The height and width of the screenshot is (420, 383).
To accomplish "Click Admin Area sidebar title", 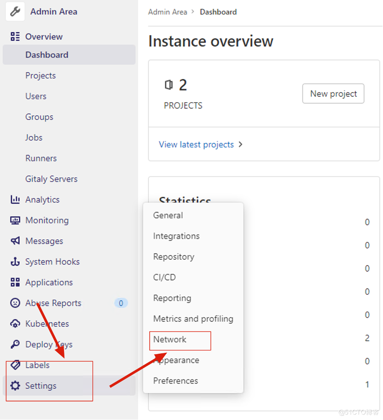I will pyautogui.click(x=54, y=12).
